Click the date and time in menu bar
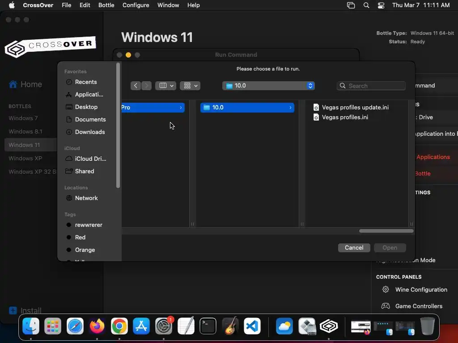Screen dimensions: 458x343 [420, 5]
